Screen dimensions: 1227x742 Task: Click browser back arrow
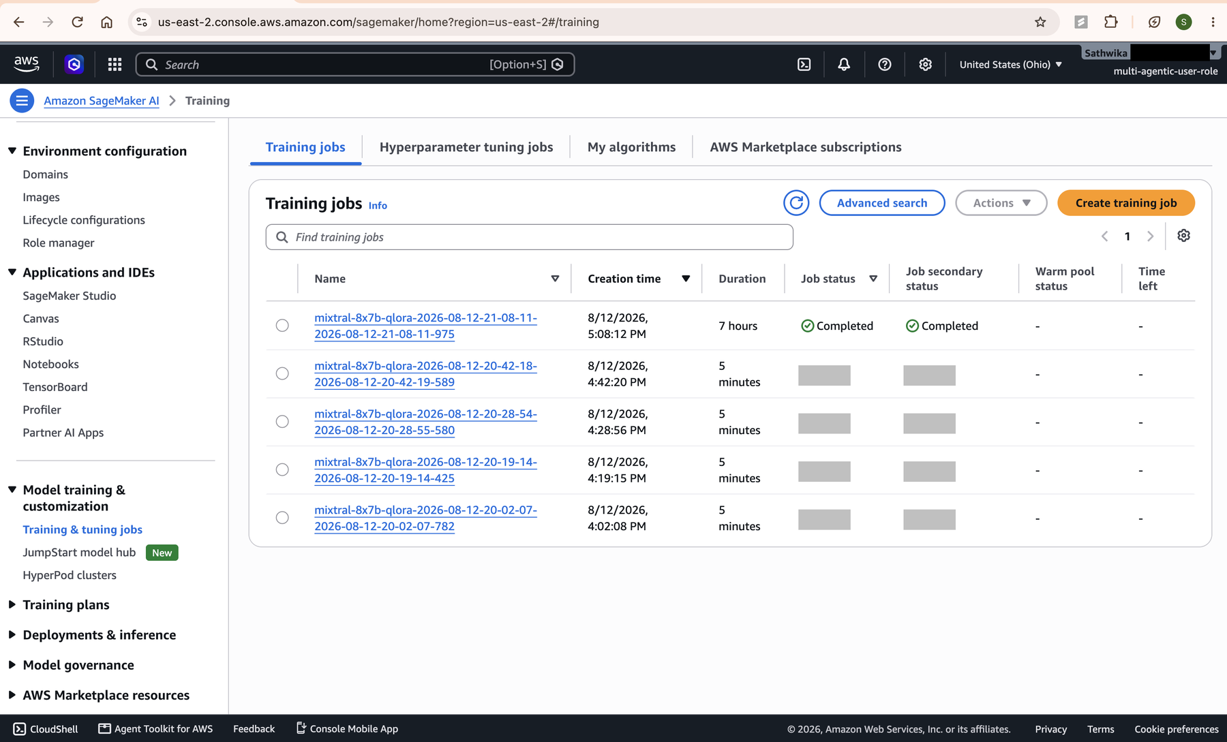(19, 22)
